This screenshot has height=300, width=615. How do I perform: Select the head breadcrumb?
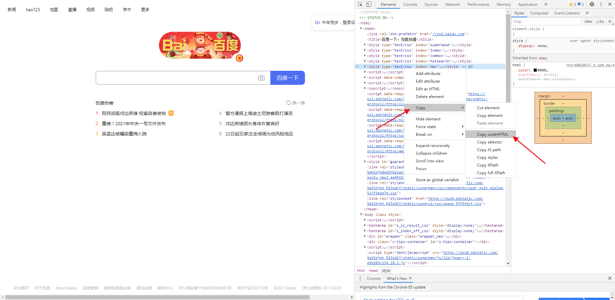coord(373,270)
